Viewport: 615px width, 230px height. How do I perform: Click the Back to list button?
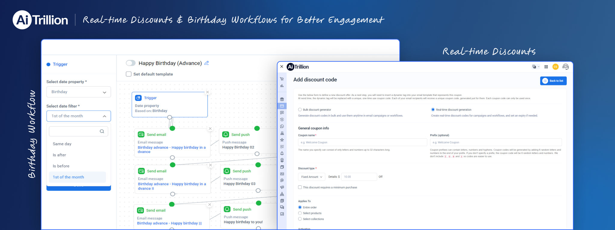553,81
